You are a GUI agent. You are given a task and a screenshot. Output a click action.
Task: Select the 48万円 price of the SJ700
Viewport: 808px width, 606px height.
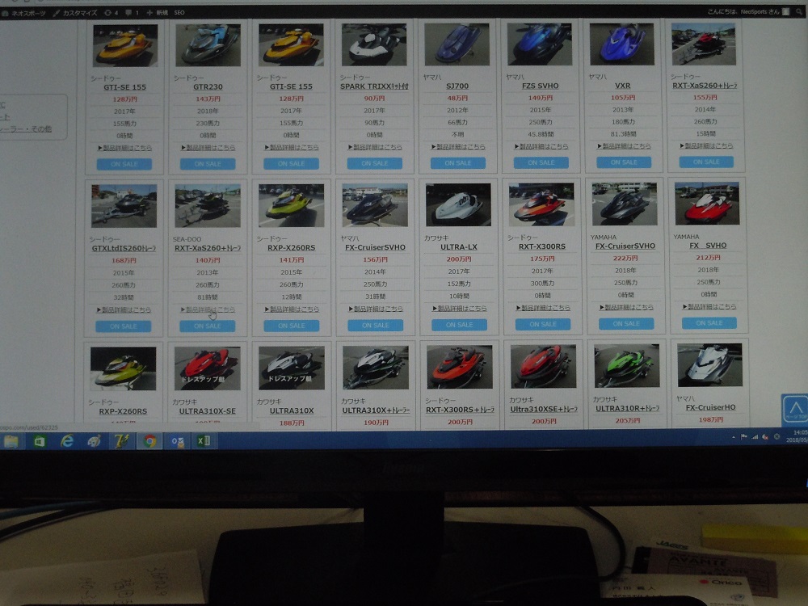[457, 99]
